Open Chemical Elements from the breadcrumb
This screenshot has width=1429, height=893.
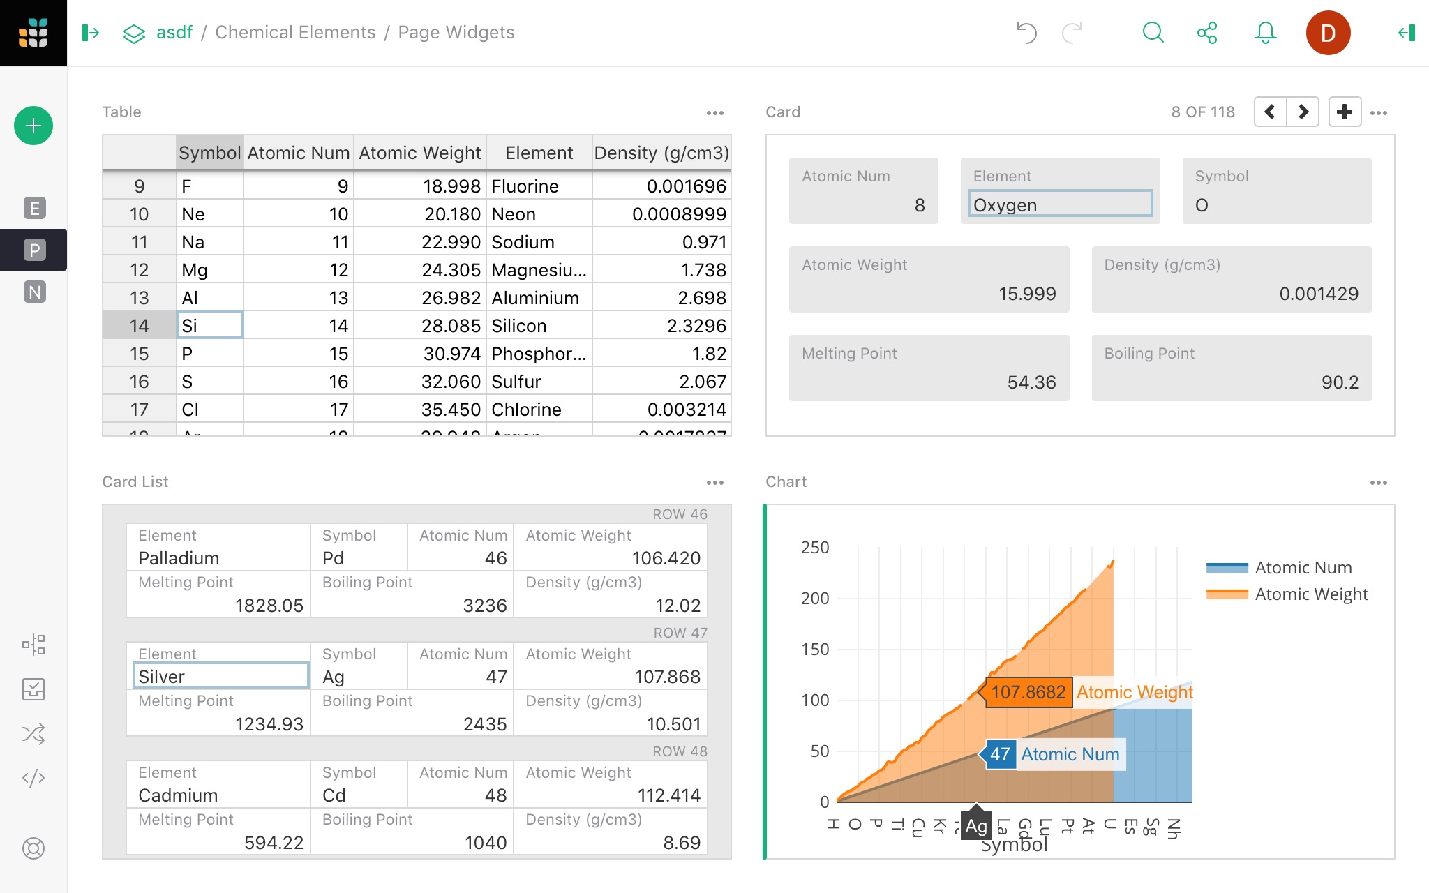[x=295, y=32]
